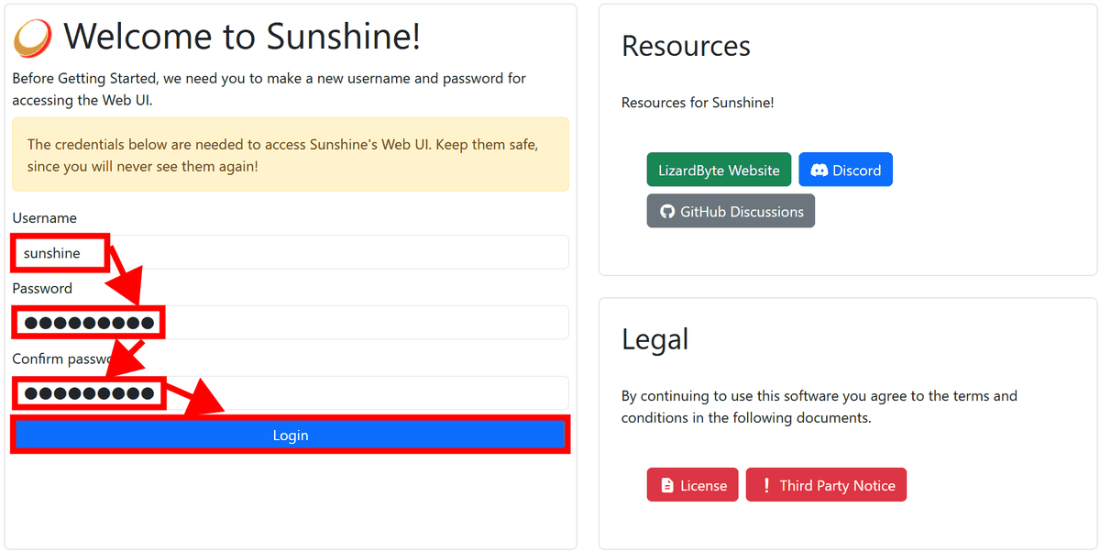Click the Sunshine logo icon
This screenshot has height=552, width=1100.
[x=33, y=38]
